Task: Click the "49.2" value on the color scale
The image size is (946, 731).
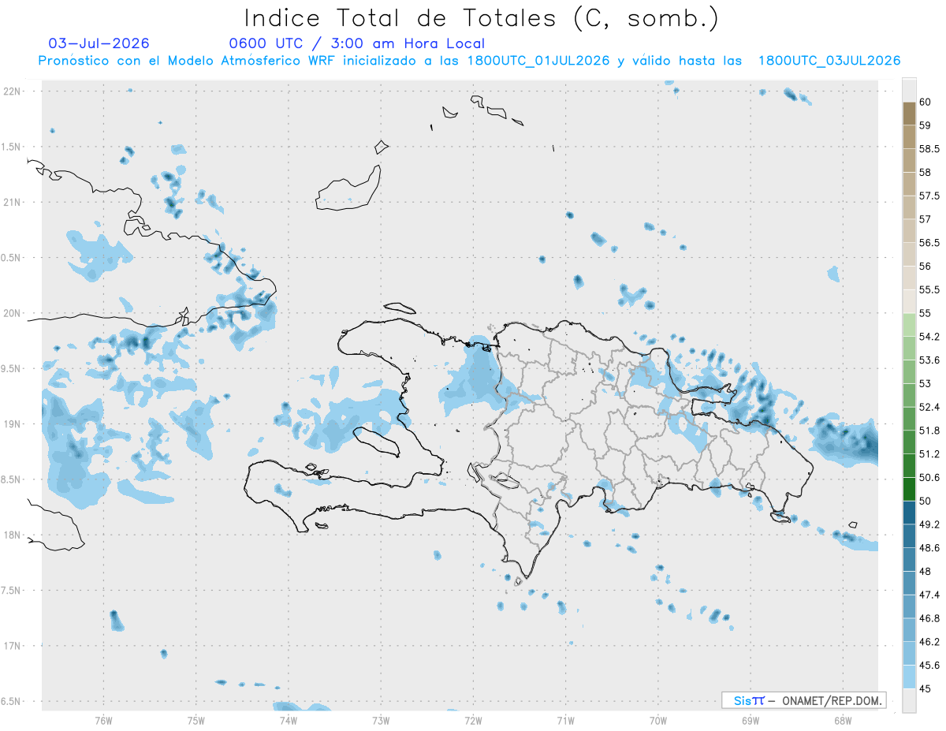Action: pos(930,524)
